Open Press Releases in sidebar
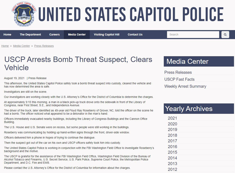This screenshot has height=173, width=235. point(178,72)
